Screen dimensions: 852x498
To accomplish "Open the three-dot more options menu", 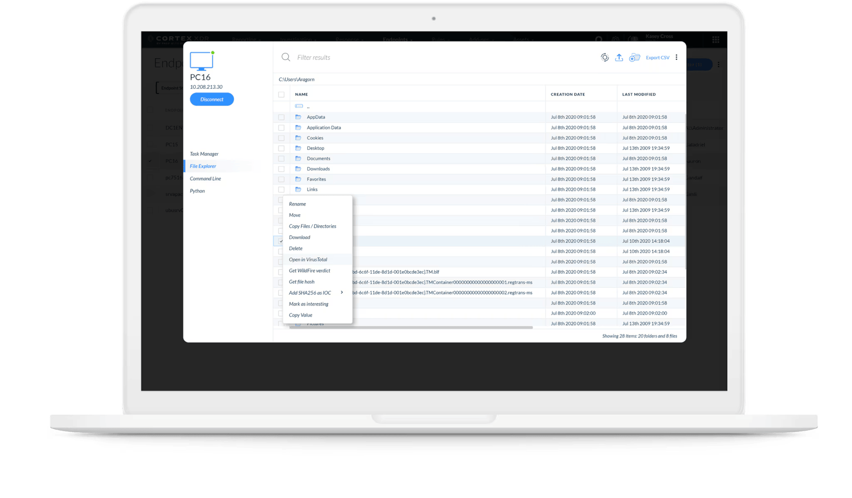I will 676,57.
